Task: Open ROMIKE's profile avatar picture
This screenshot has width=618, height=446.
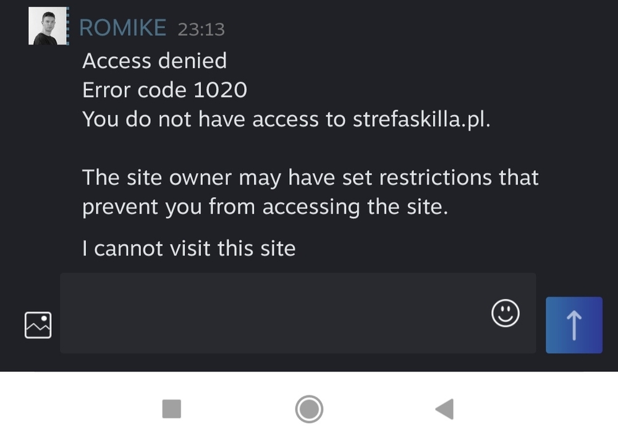Action: pyautogui.click(x=47, y=25)
